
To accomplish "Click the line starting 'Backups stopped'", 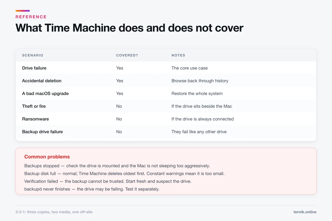I will (x=117, y=166).
